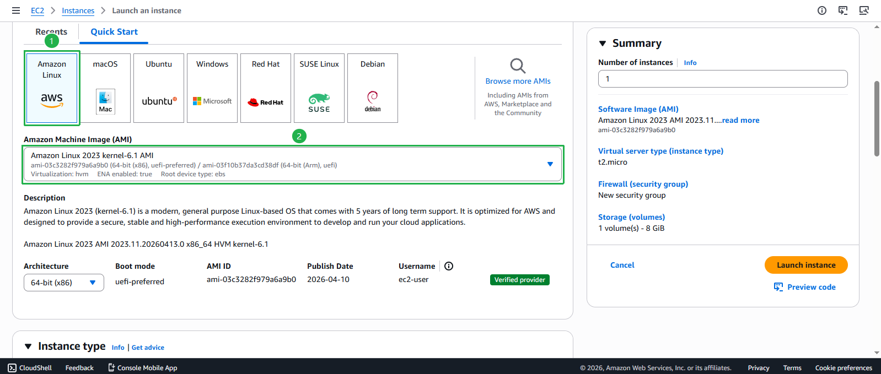Image resolution: width=881 pixels, height=374 pixels.
Task: Go to the Instances breadcrumb
Action: coord(78,10)
